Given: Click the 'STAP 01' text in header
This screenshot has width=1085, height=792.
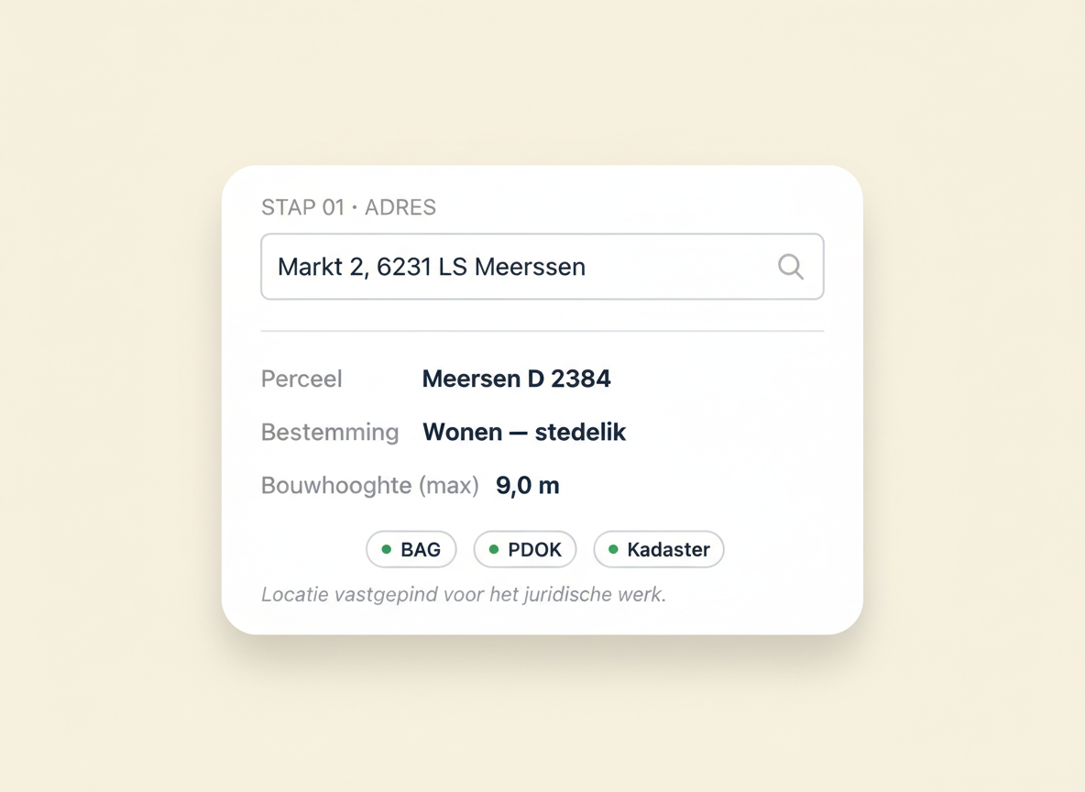Looking at the screenshot, I should (x=302, y=207).
